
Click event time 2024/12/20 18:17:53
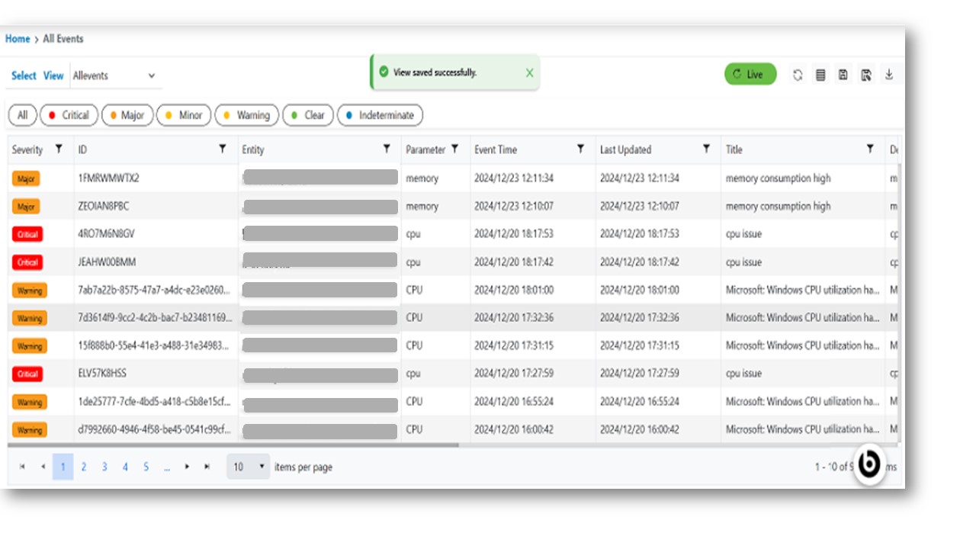pyautogui.click(x=514, y=234)
